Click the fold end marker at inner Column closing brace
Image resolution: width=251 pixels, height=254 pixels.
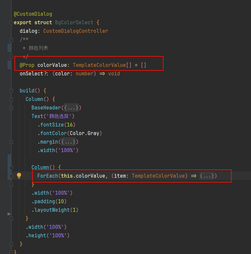[11, 185]
